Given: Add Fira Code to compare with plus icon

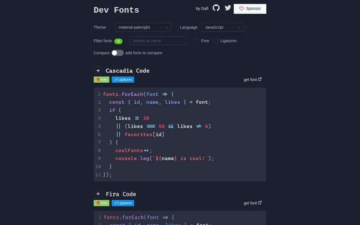Looking at the screenshot, I should pos(98,194).
